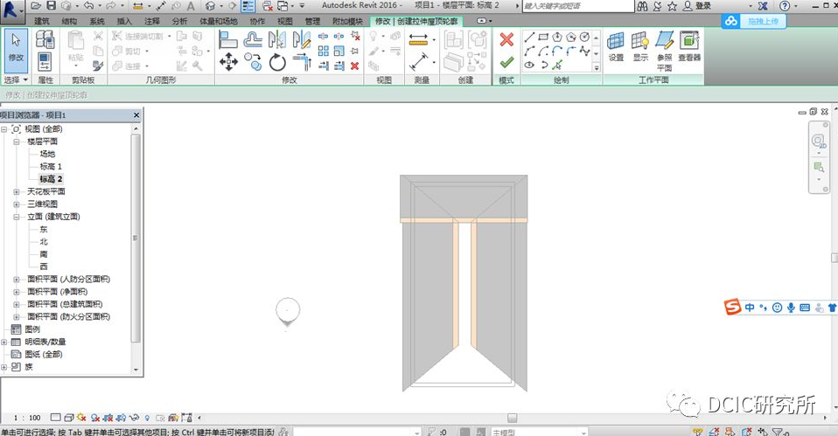Click the Reference Plane (参照平面) tool

pyautogui.click(x=664, y=52)
